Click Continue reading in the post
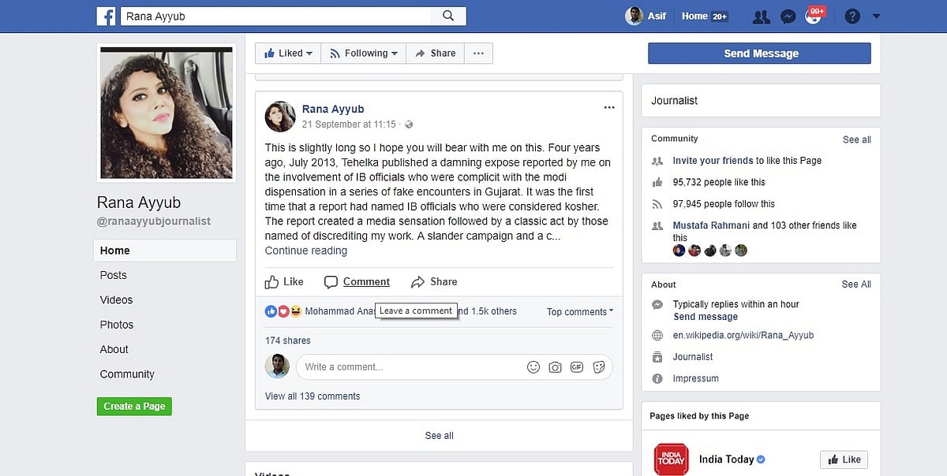 [306, 251]
